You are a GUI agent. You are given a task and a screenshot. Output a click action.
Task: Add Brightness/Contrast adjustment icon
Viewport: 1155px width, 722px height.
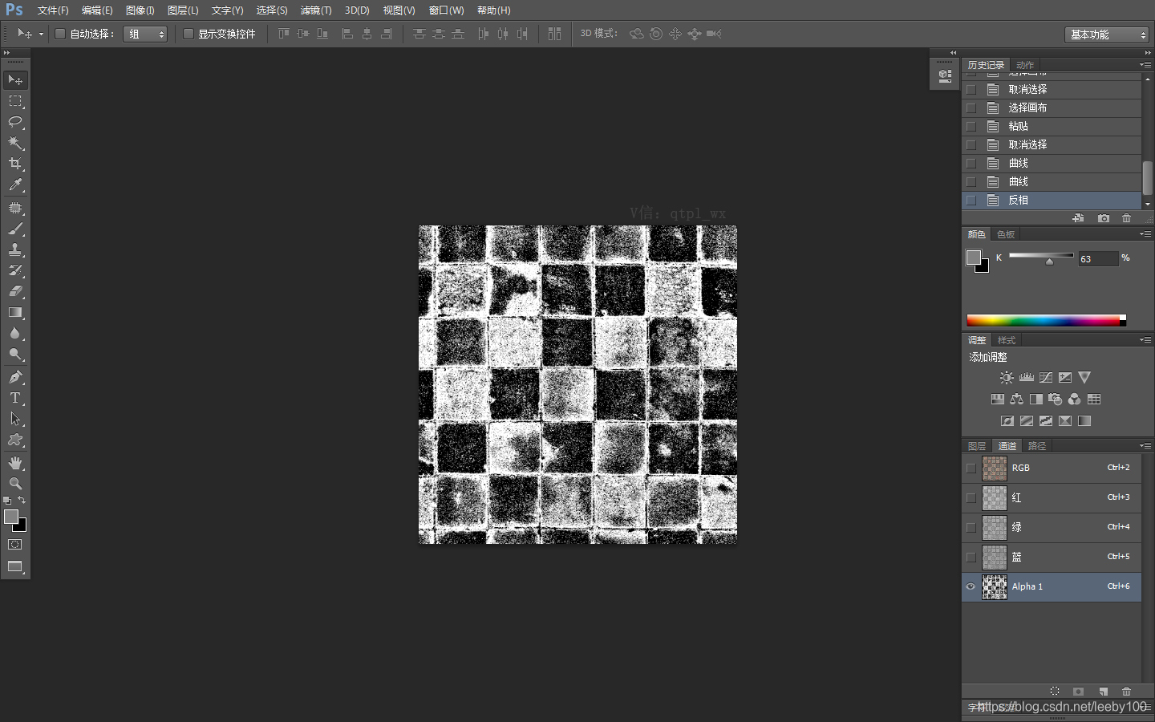pyautogui.click(x=1007, y=377)
